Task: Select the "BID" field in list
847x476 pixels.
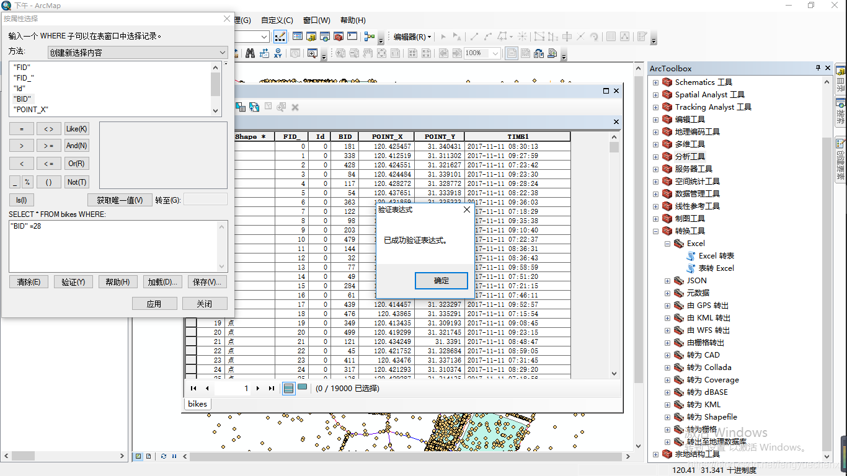Action: pyautogui.click(x=22, y=99)
